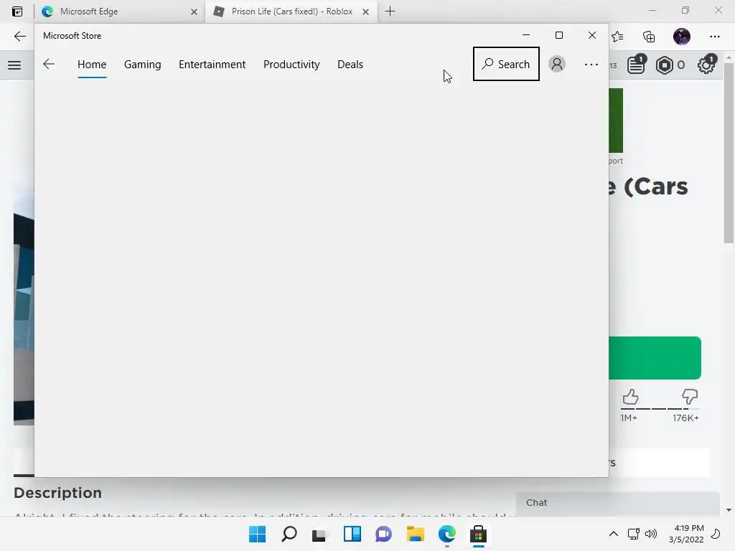Open the Roblox notifications feed icon
The width and height of the screenshot is (735, 551).
(x=636, y=65)
